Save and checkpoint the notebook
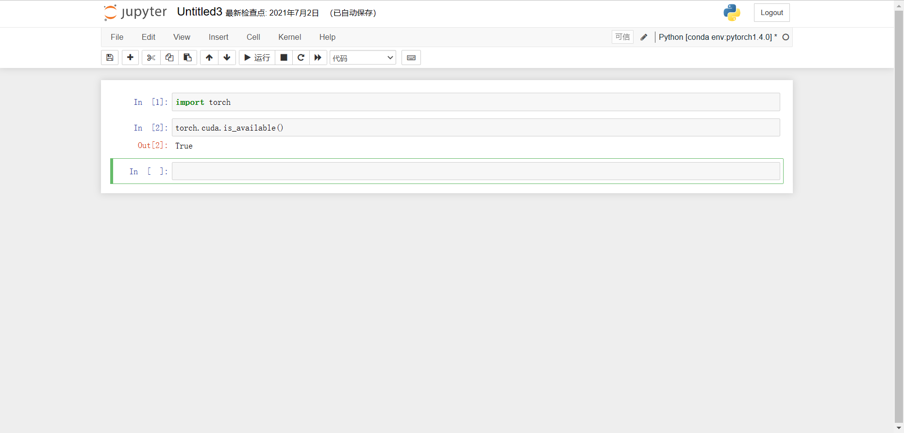 pos(110,58)
